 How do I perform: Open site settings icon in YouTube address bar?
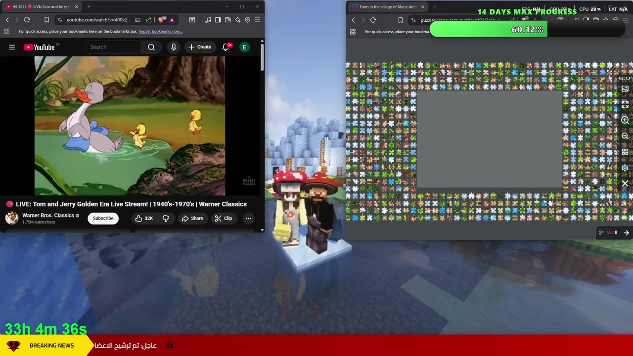(x=59, y=20)
